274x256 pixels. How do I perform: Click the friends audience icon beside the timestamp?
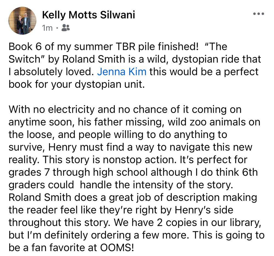66,28
